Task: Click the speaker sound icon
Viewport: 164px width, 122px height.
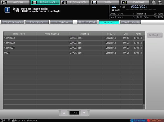Action: [x=154, y=2]
